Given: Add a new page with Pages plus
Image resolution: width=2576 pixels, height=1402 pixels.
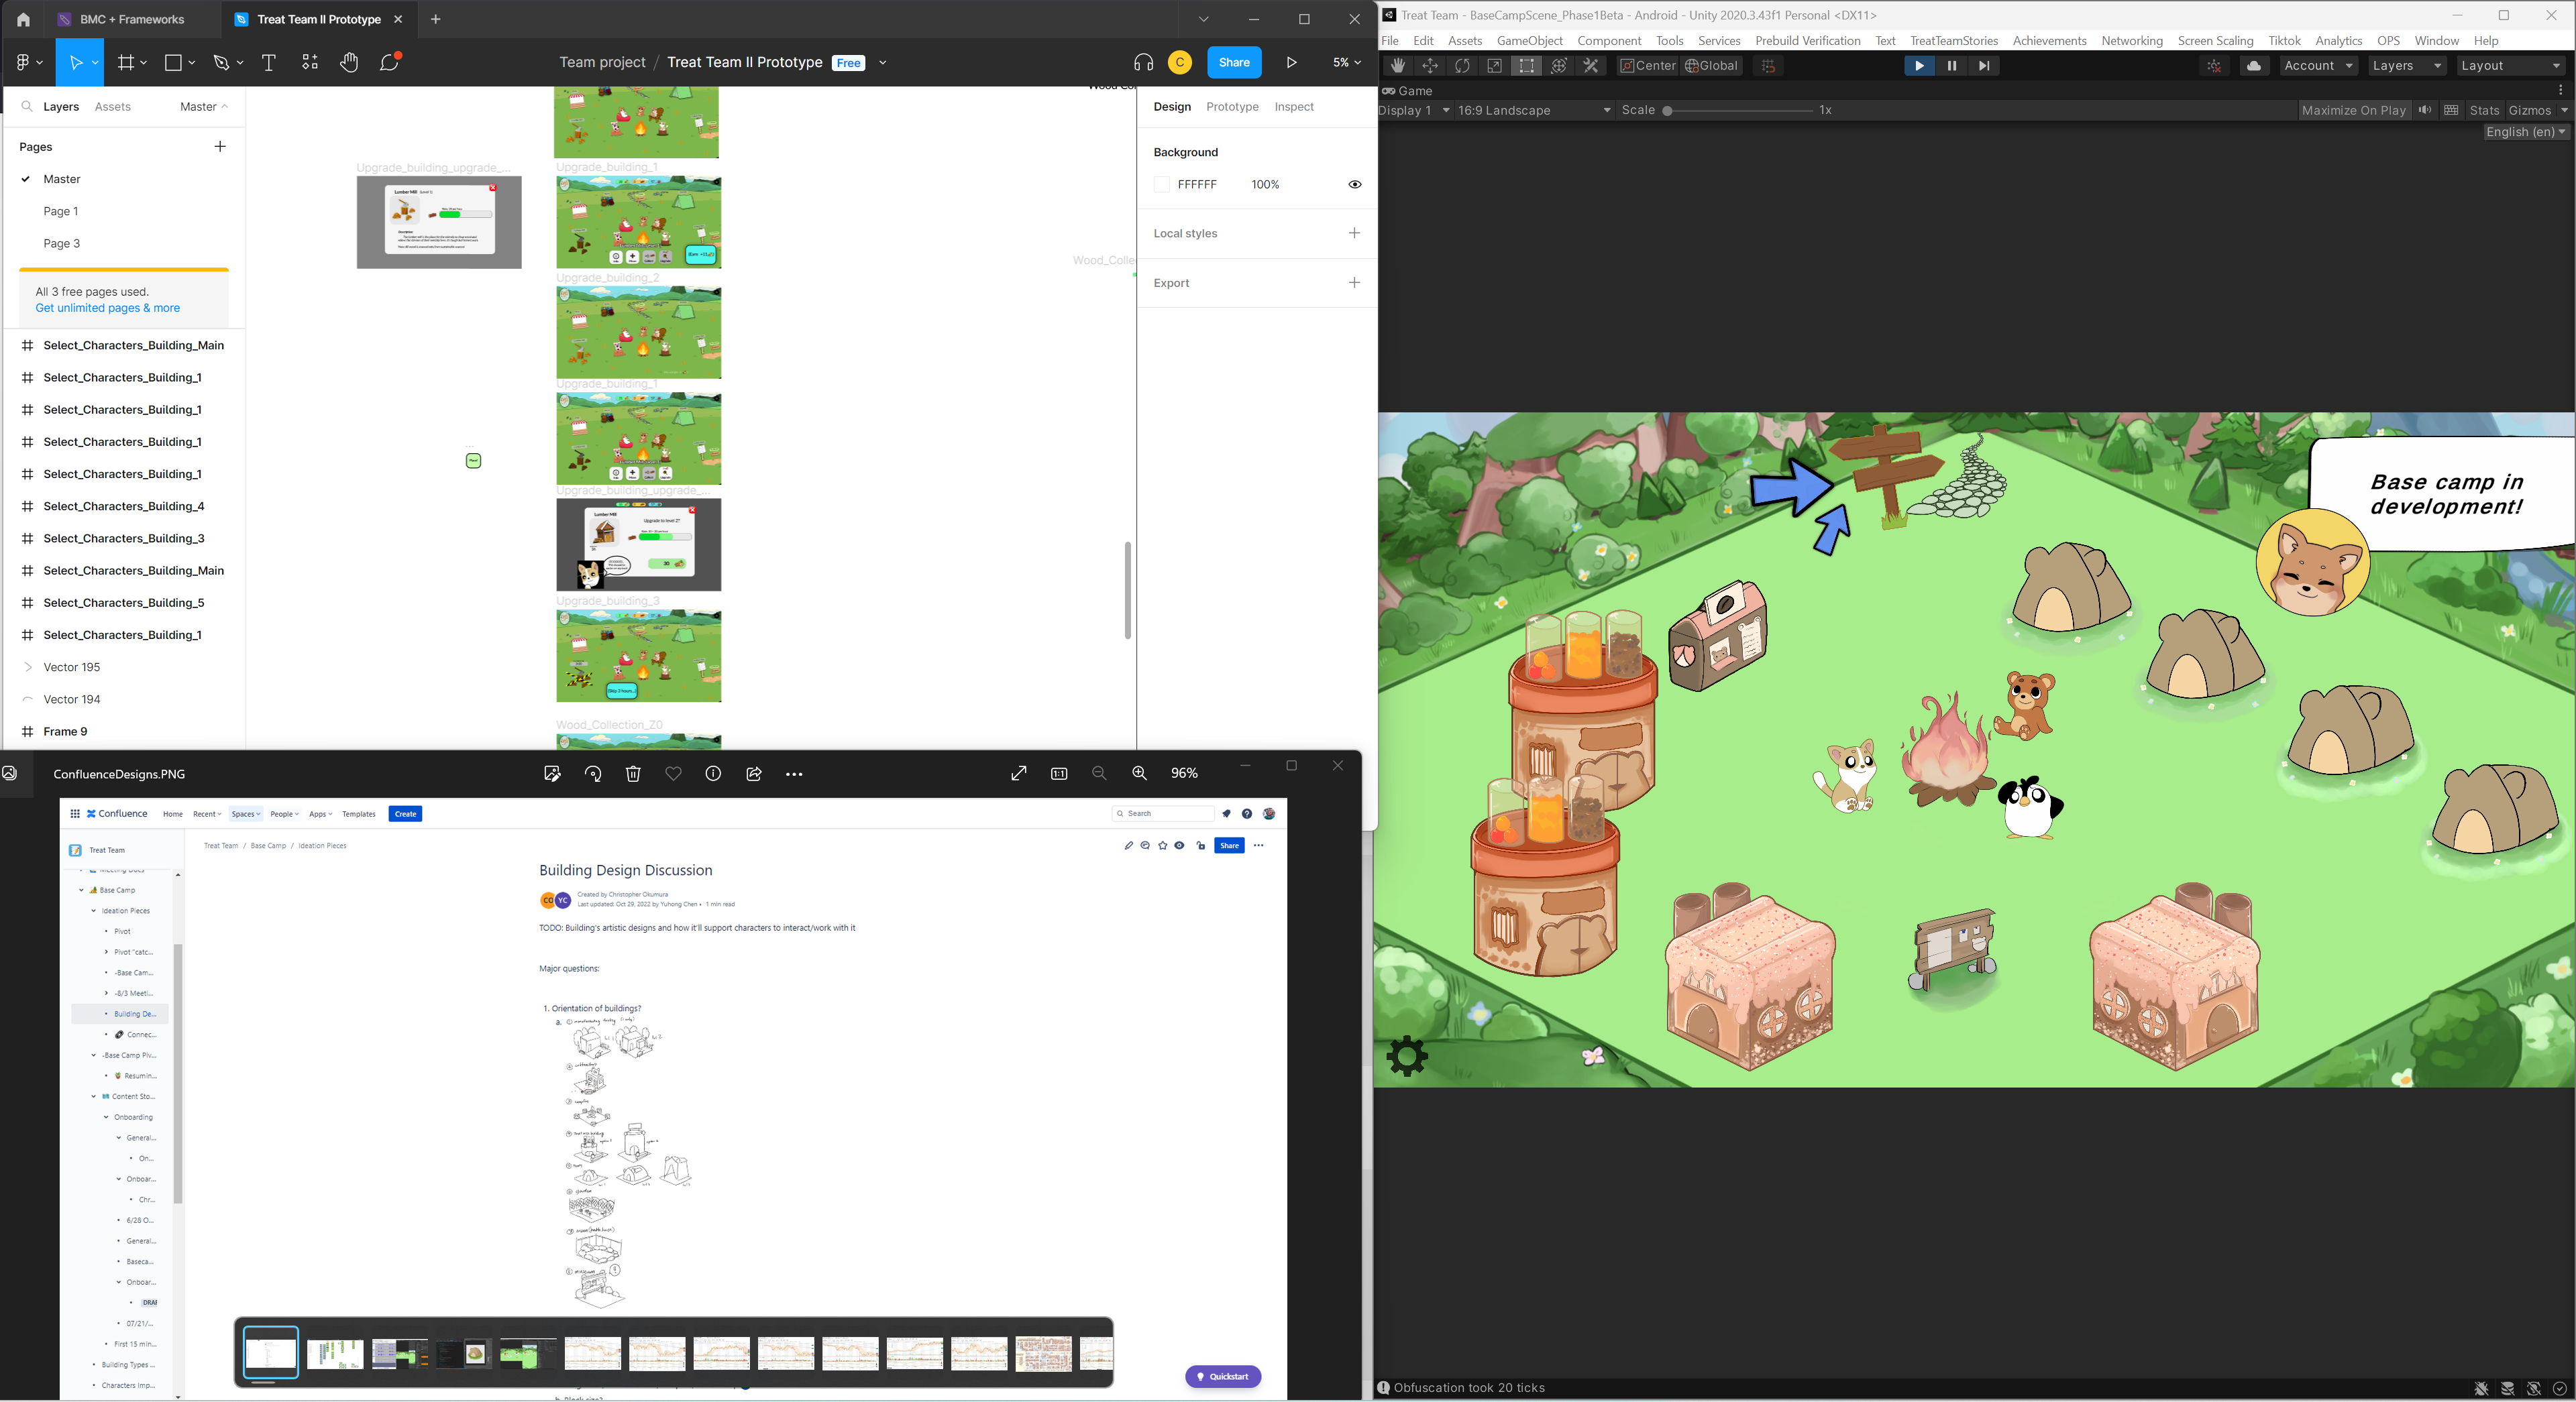Looking at the screenshot, I should click(220, 147).
